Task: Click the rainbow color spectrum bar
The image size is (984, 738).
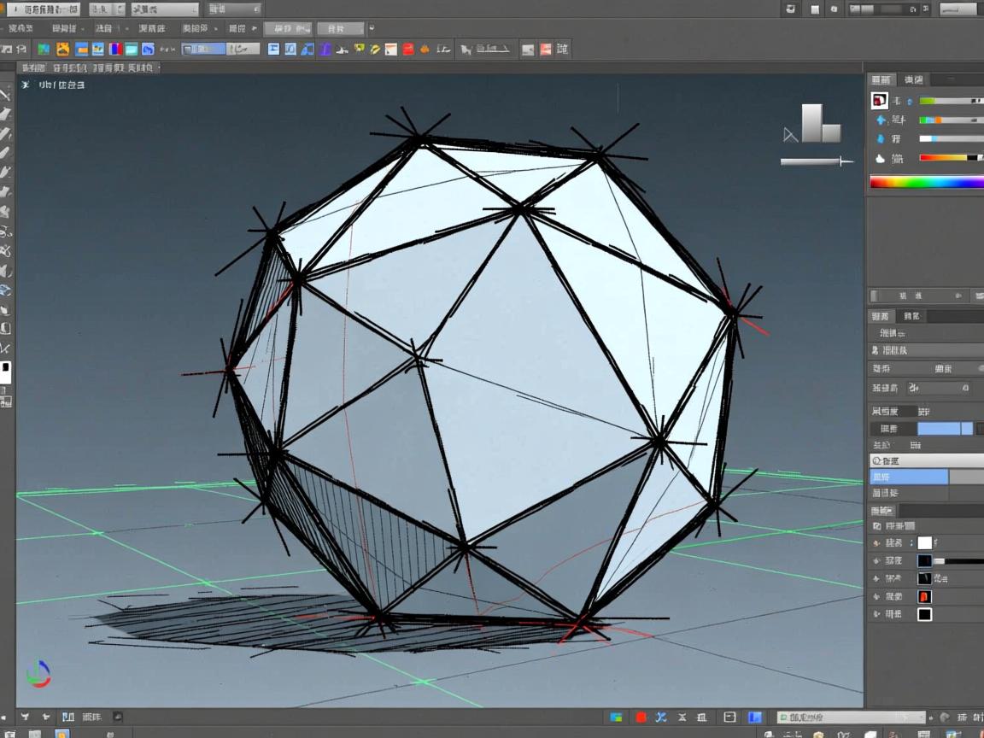Action: 926,181
